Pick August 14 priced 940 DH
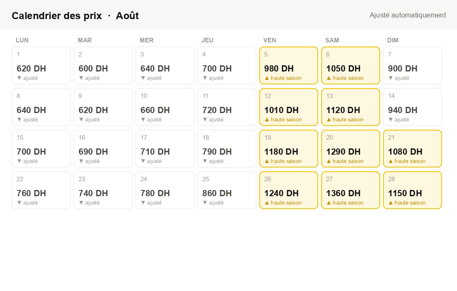457x291 pixels. pos(413,107)
